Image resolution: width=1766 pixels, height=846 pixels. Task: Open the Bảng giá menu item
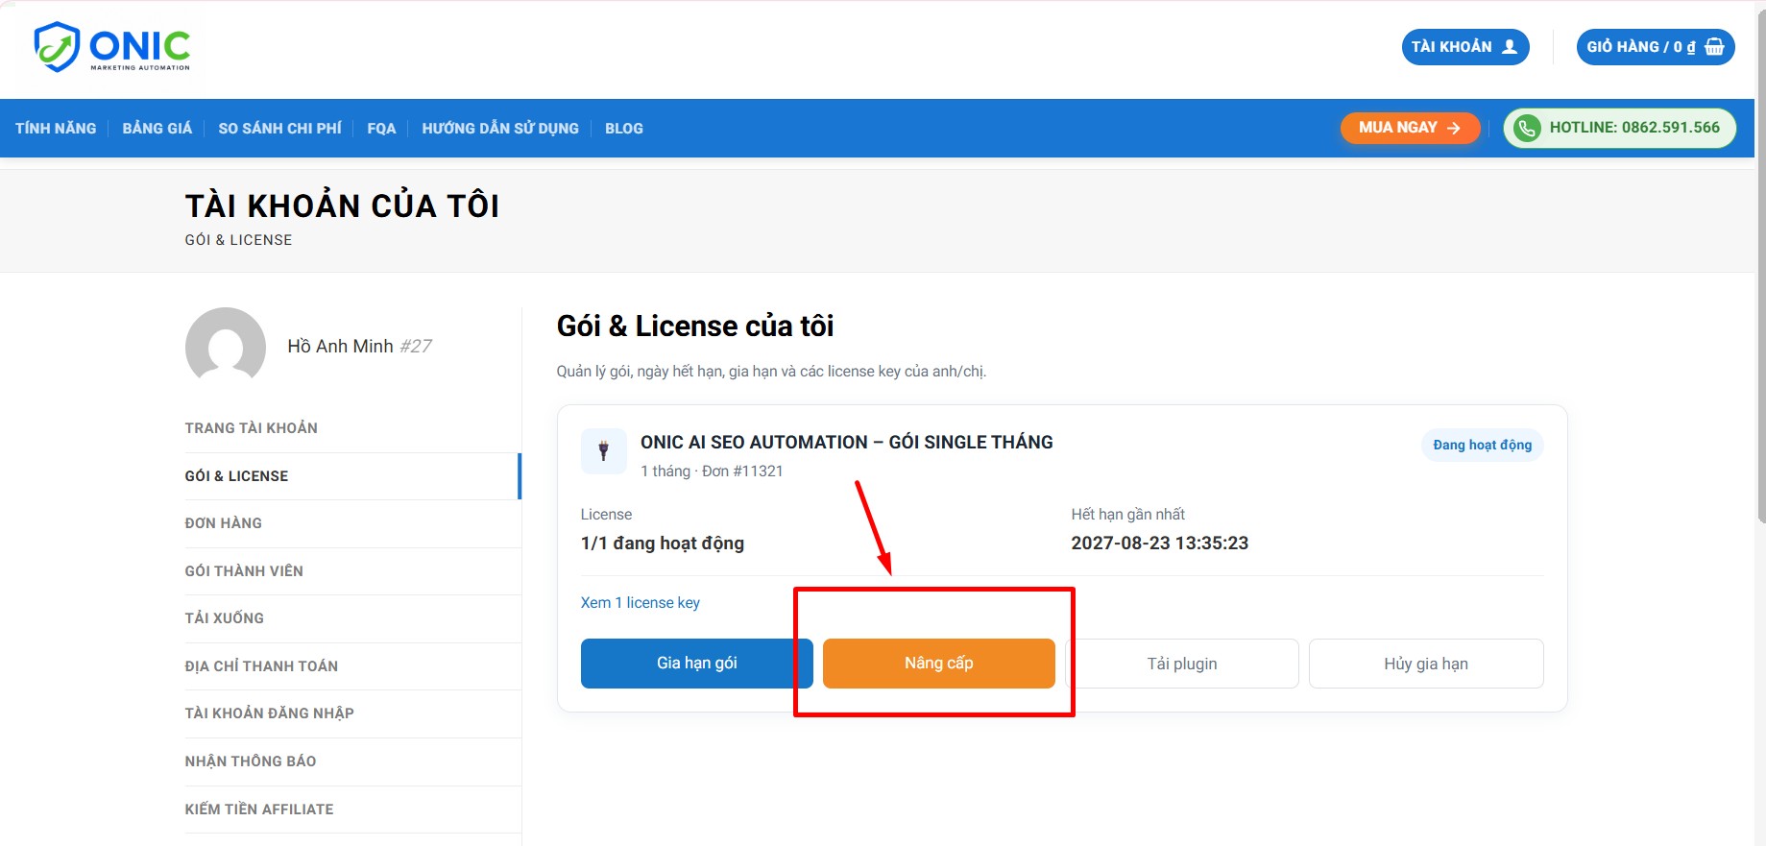point(157,128)
